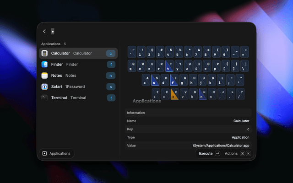
Task: Click the Key value 'c' in details
Action: (x=248, y=129)
